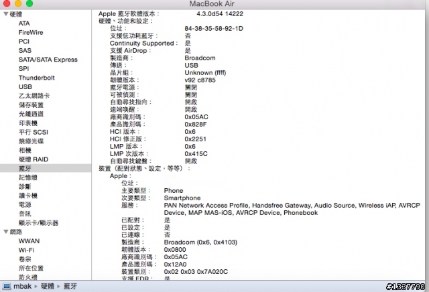Click the Broadcom manufacturer value under USB row
429x292 pixels.
(200, 58)
